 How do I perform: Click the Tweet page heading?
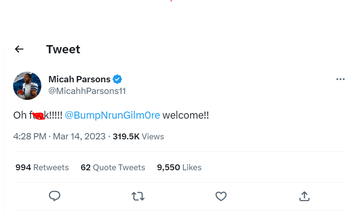(x=63, y=49)
